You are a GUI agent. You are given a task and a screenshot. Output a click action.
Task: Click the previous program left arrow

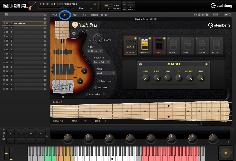(x=58, y=4)
